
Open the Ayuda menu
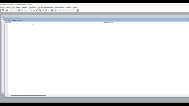coord(75,8)
